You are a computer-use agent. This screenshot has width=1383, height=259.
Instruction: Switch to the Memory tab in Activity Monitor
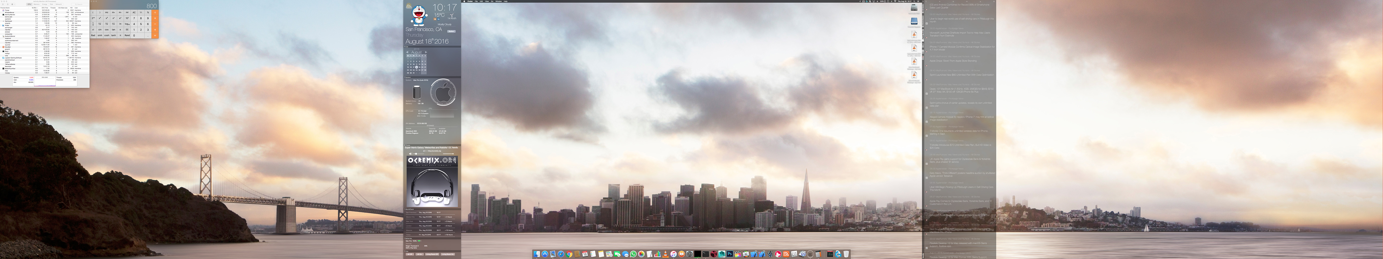pos(36,4)
